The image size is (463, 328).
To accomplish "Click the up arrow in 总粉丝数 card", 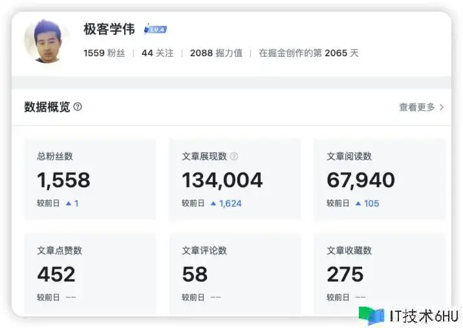I will point(69,203).
